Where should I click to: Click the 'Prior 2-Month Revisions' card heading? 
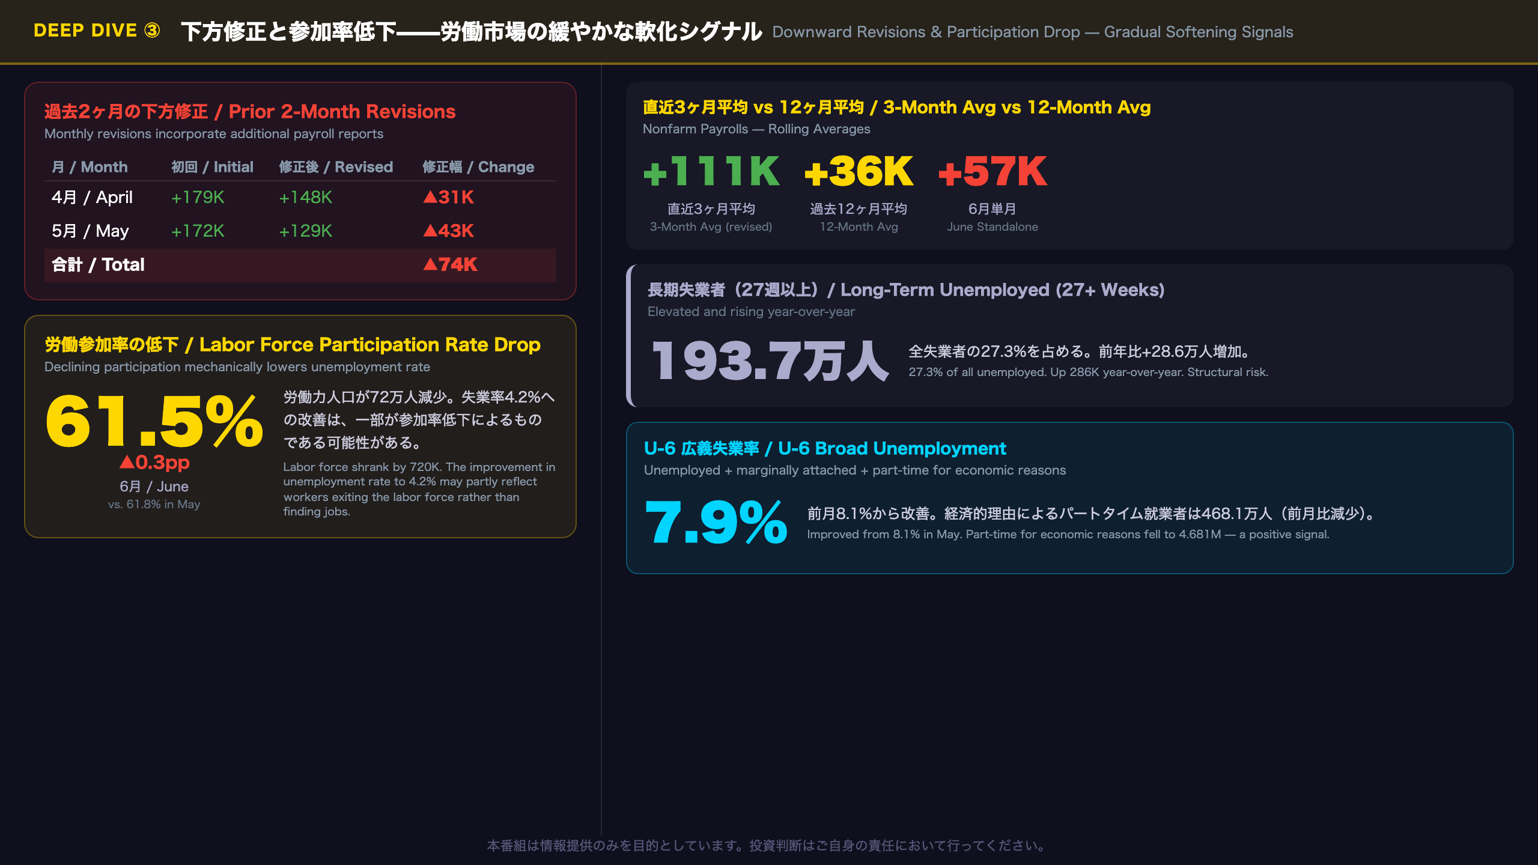tap(250, 111)
